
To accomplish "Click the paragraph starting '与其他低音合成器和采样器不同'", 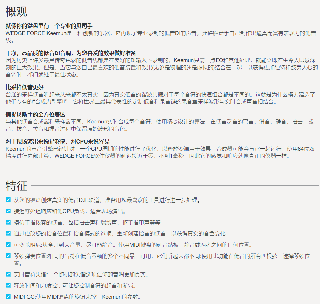I will [x=159, y=125].
